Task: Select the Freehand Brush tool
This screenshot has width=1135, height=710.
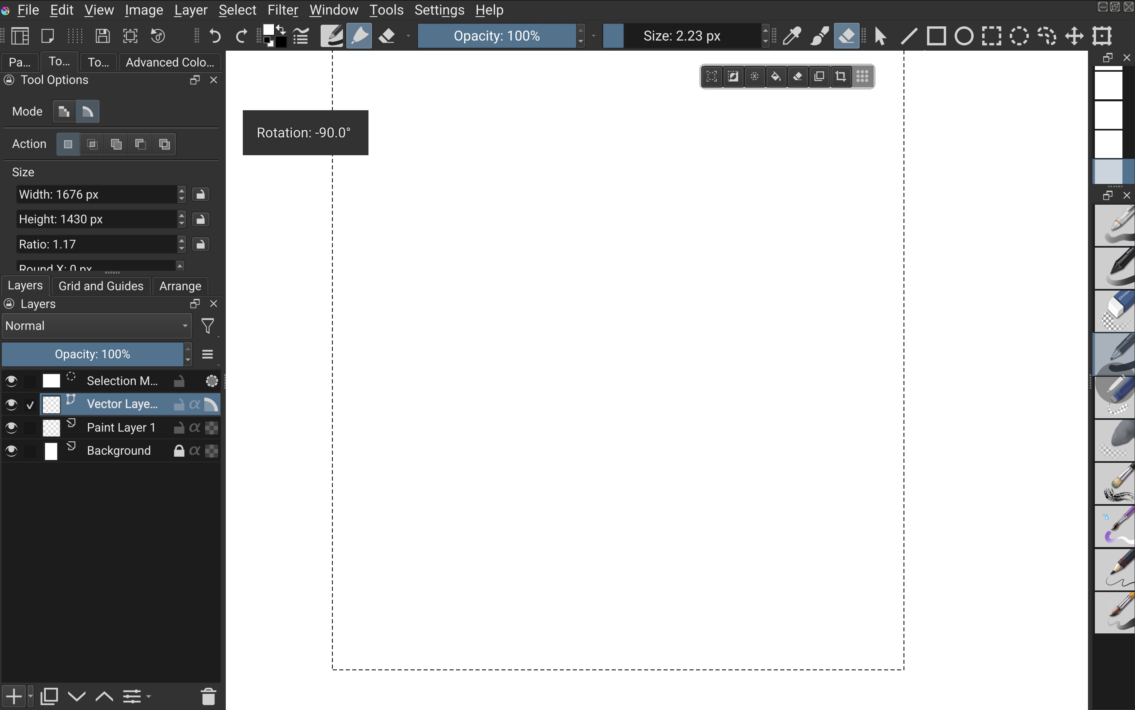Action: pyautogui.click(x=820, y=36)
